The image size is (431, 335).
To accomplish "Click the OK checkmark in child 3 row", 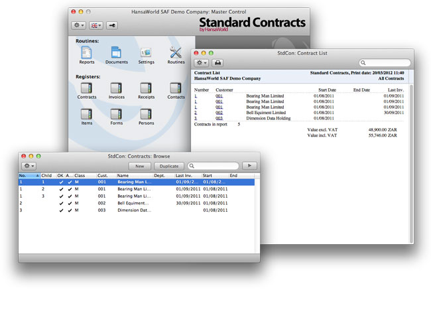I will pos(61,196).
